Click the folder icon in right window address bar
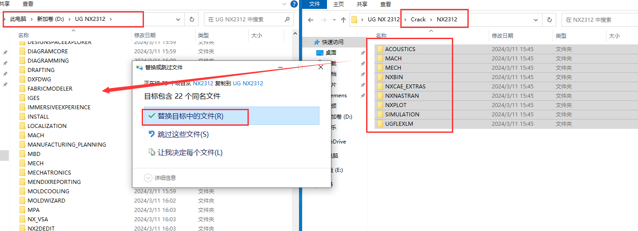This screenshot has width=638, height=231. 354,20
